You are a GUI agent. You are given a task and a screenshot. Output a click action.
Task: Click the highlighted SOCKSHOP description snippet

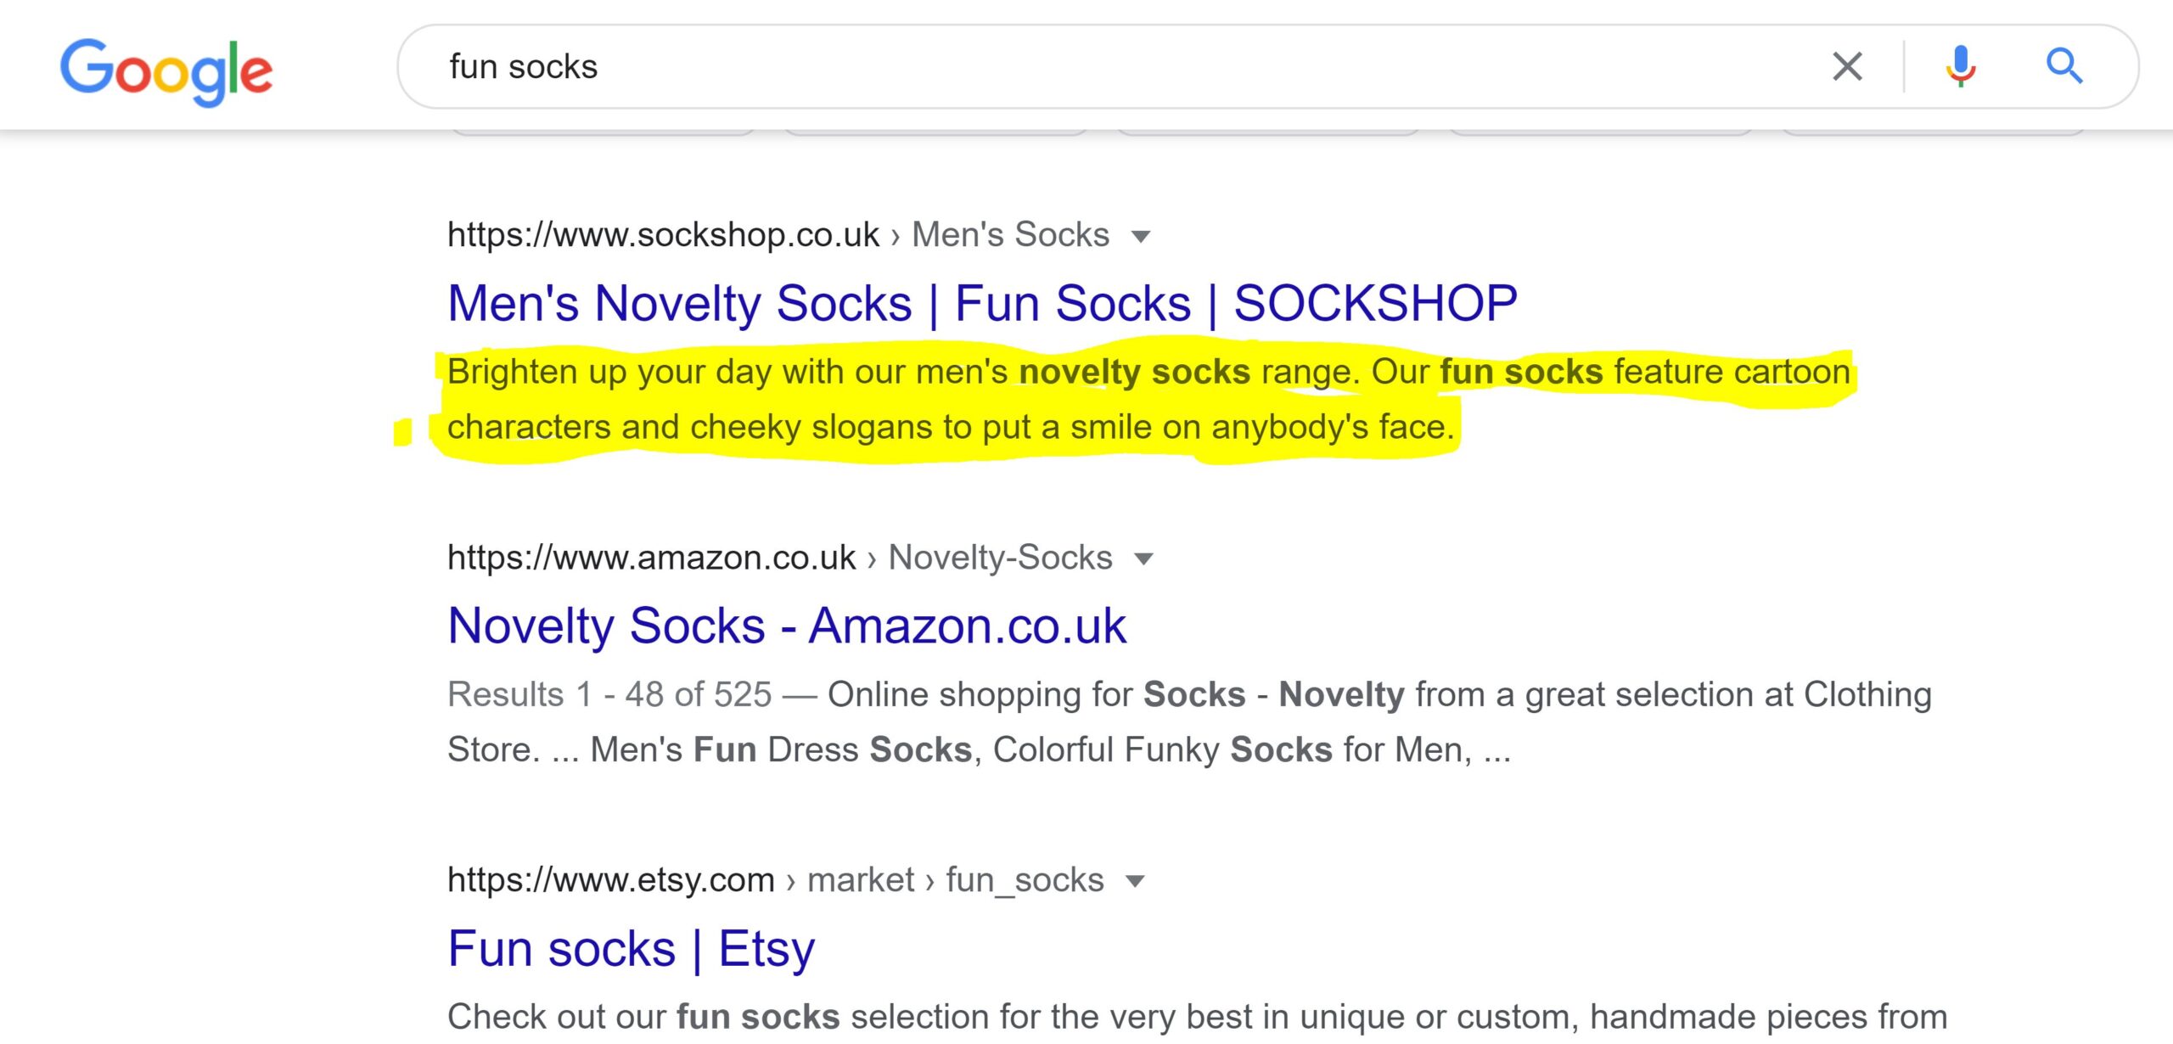(x=1148, y=399)
